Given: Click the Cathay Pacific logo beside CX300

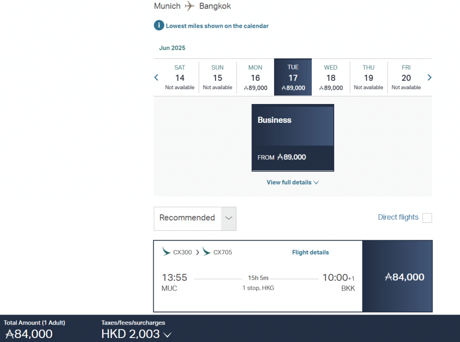Looking at the screenshot, I should tap(166, 252).
